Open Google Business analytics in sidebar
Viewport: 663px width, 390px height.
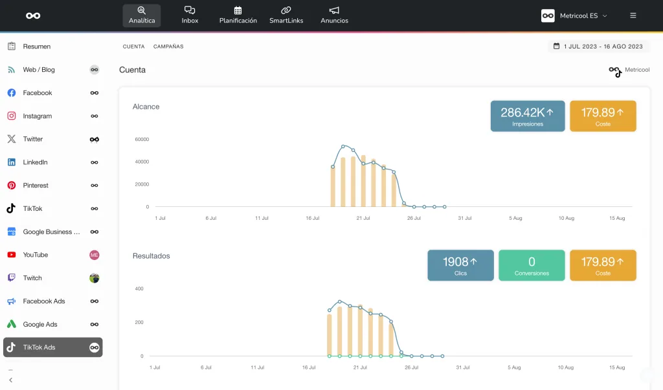point(53,232)
